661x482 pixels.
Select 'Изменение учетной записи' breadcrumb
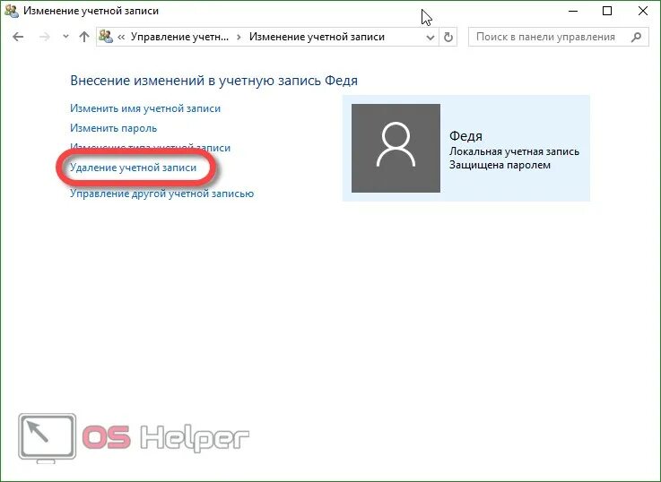[x=317, y=37]
